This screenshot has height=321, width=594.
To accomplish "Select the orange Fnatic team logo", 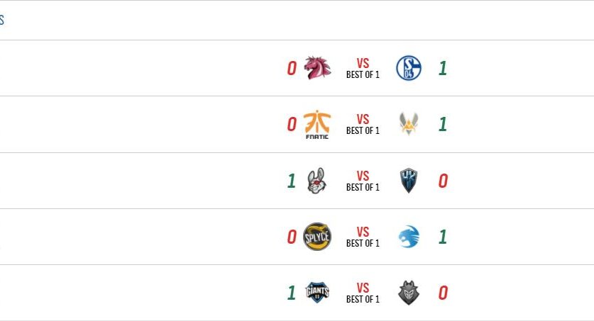I will 317,124.
